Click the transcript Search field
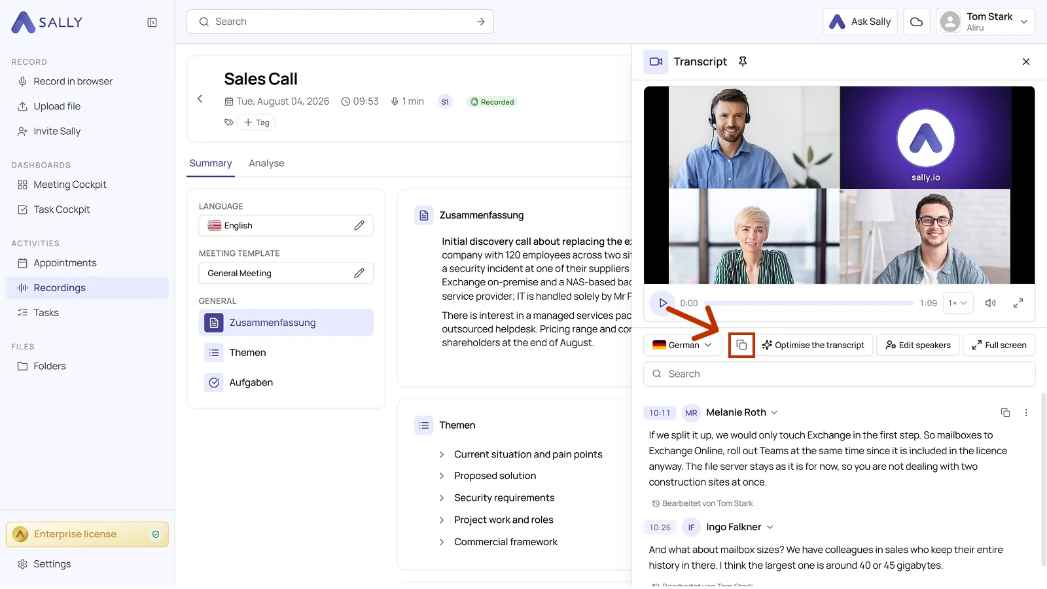The width and height of the screenshot is (1047, 589). (840, 374)
